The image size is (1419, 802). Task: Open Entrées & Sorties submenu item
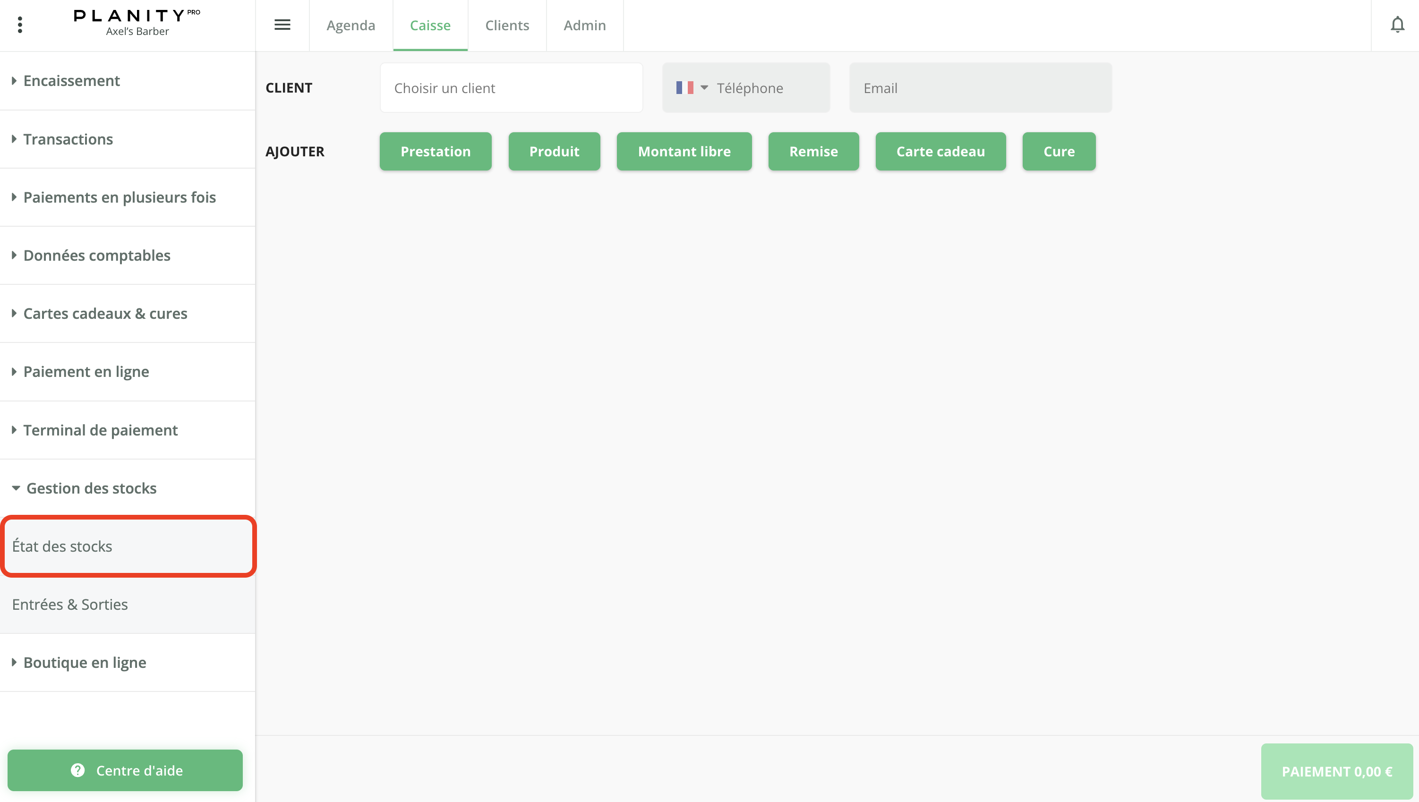70,604
